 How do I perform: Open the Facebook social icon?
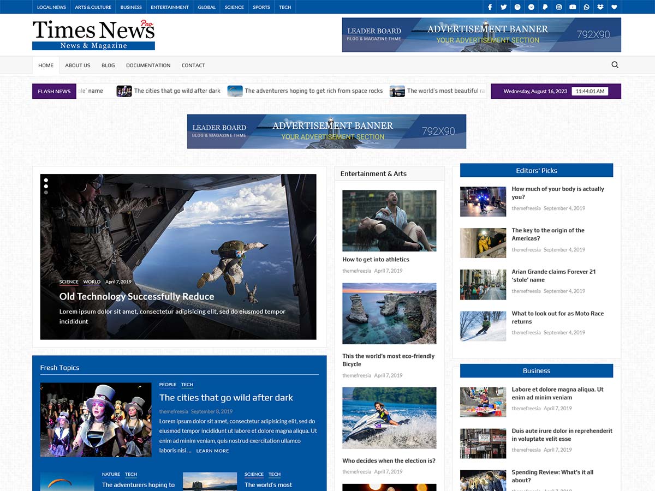click(490, 7)
